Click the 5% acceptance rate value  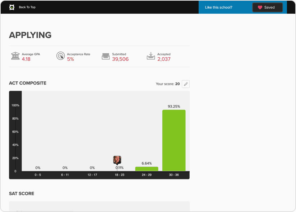pyautogui.click(x=70, y=59)
